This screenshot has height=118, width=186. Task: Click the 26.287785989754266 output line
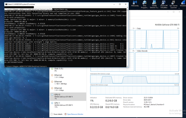point(14,62)
